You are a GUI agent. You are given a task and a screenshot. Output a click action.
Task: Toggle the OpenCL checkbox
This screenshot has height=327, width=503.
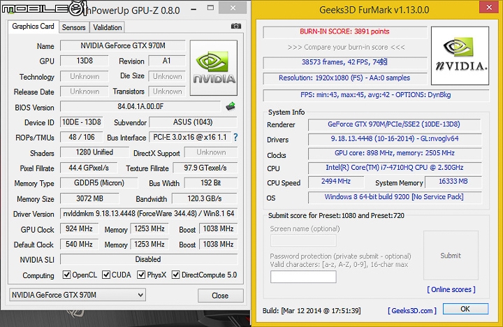(67, 275)
